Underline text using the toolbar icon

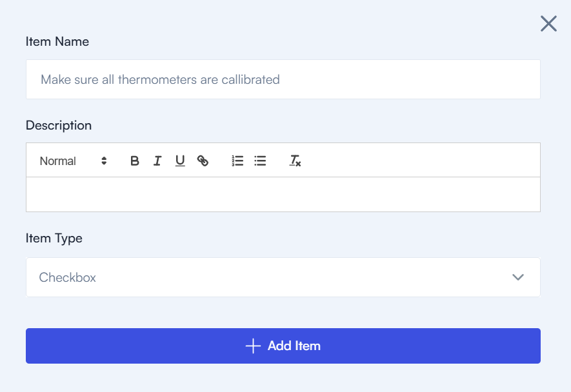[180, 161]
